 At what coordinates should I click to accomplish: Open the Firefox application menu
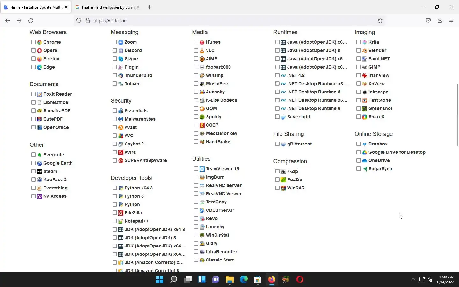click(451, 21)
